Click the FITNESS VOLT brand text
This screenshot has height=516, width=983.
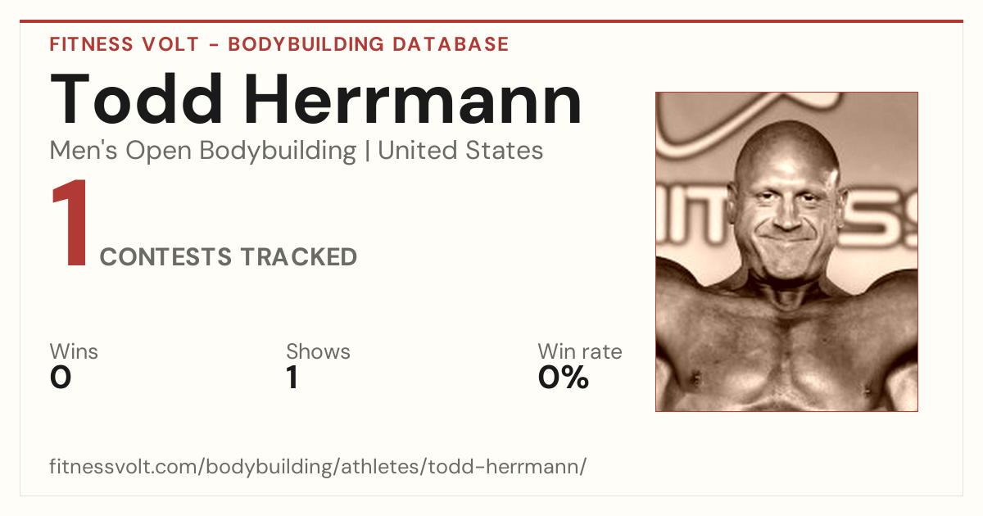(124, 44)
